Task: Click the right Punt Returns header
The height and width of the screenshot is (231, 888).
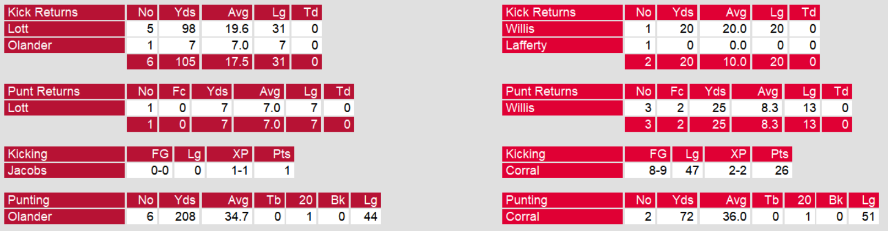Action: pyautogui.click(x=542, y=91)
